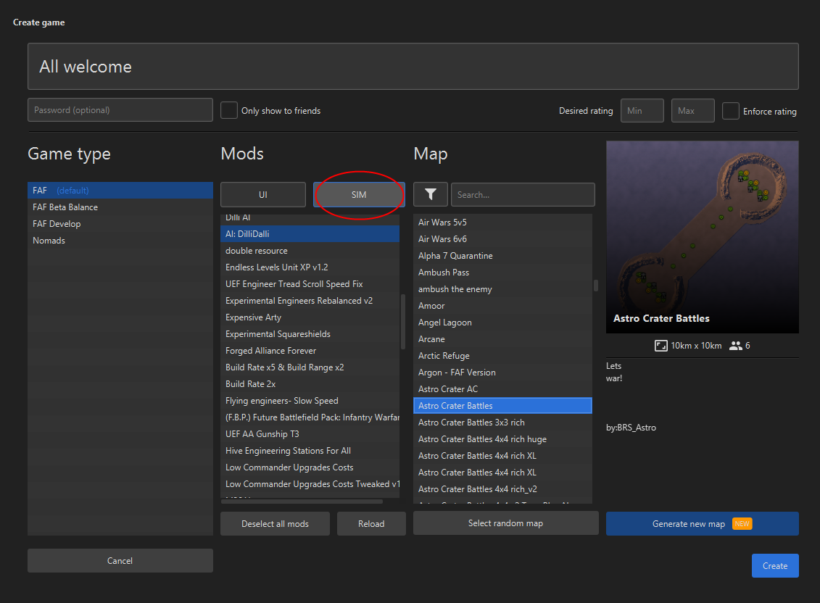
Task: Click the mods list horizontal scrollbar
Action: 302,501
